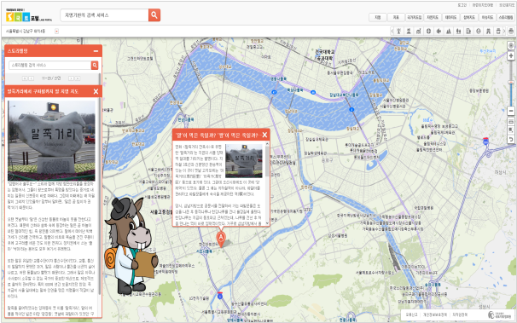The width and height of the screenshot is (517, 323).
Task: Click the main place-name search input field
Action: tap(105, 15)
